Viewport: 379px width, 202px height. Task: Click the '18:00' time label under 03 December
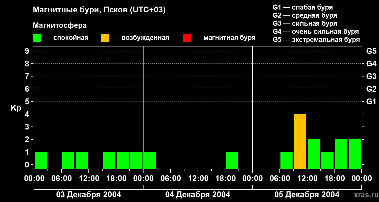click(116, 179)
